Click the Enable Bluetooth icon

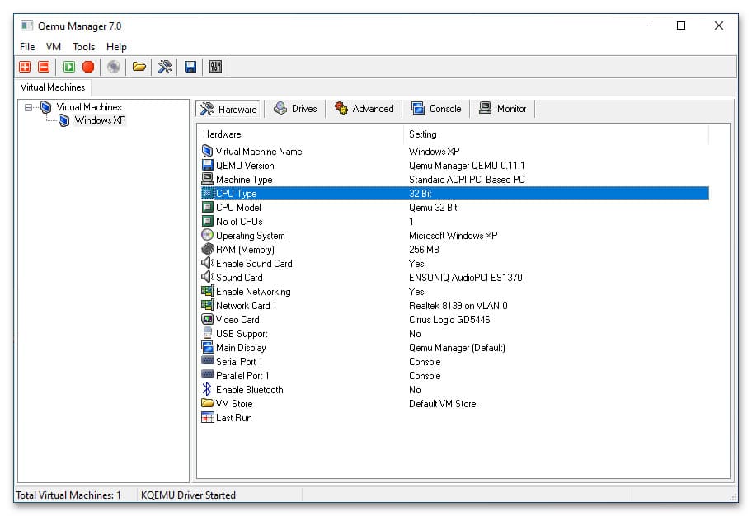pyautogui.click(x=207, y=389)
